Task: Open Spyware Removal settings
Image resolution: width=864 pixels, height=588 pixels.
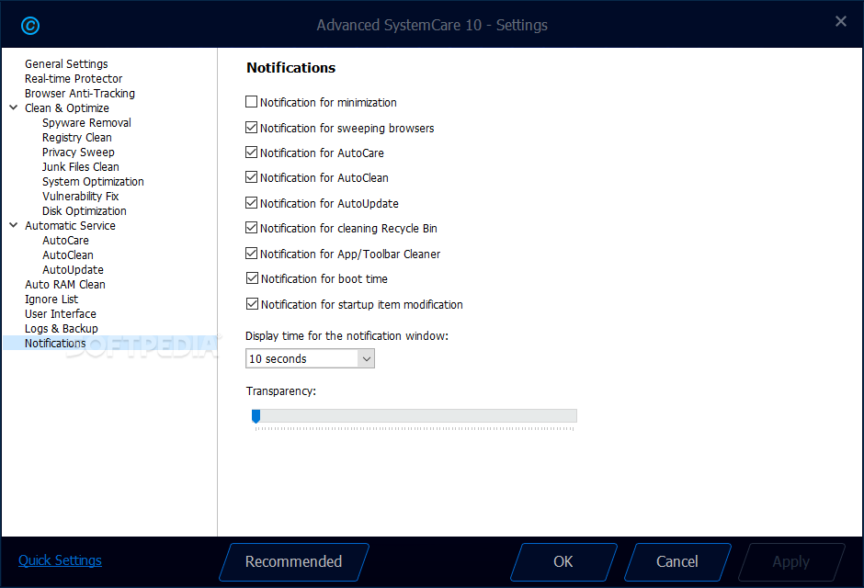Action: (86, 123)
